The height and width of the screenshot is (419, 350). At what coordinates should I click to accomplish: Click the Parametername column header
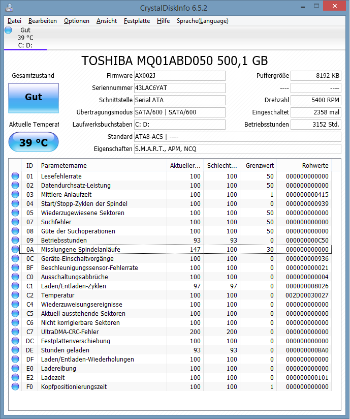coord(102,165)
